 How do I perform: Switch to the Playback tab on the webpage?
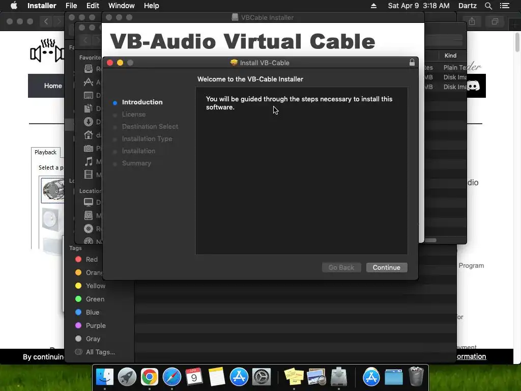[x=45, y=152]
